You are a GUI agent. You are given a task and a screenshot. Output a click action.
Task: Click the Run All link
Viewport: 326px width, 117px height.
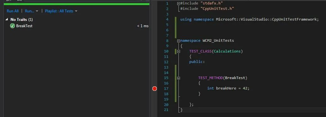pyautogui.click(x=13, y=11)
